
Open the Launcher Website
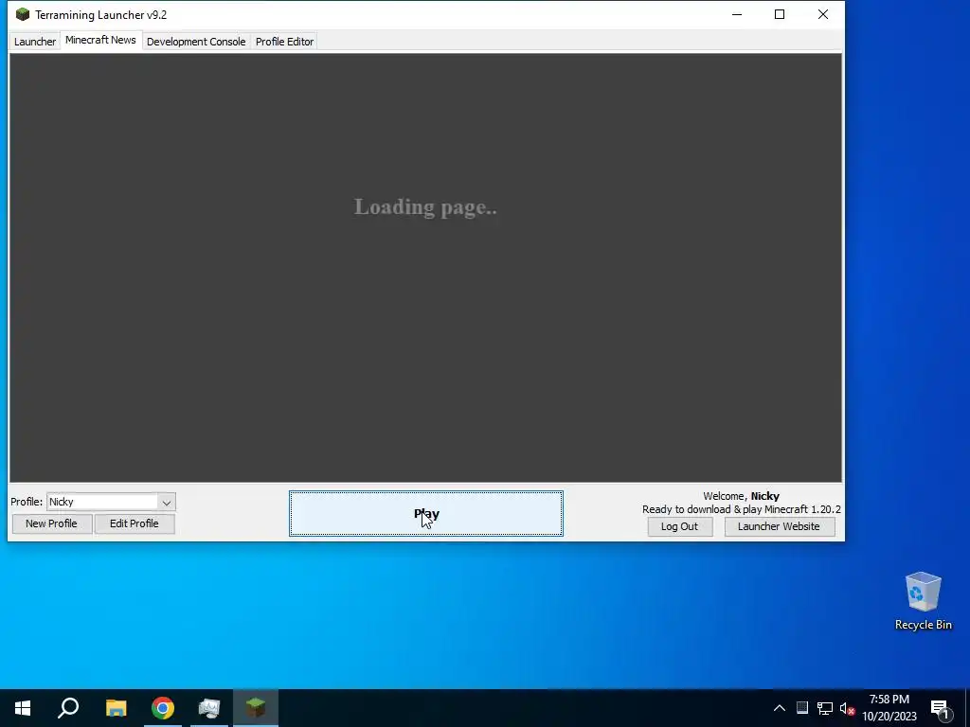(779, 526)
